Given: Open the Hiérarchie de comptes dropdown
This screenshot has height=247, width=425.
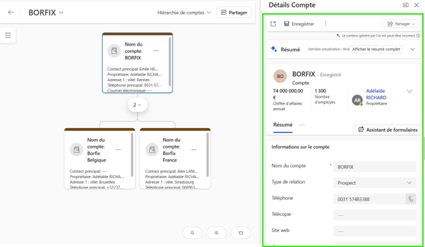Looking at the screenshot, I should [184, 12].
